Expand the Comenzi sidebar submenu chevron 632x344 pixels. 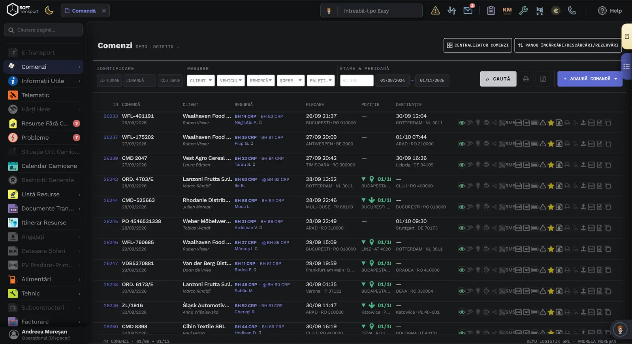click(79, 67)
